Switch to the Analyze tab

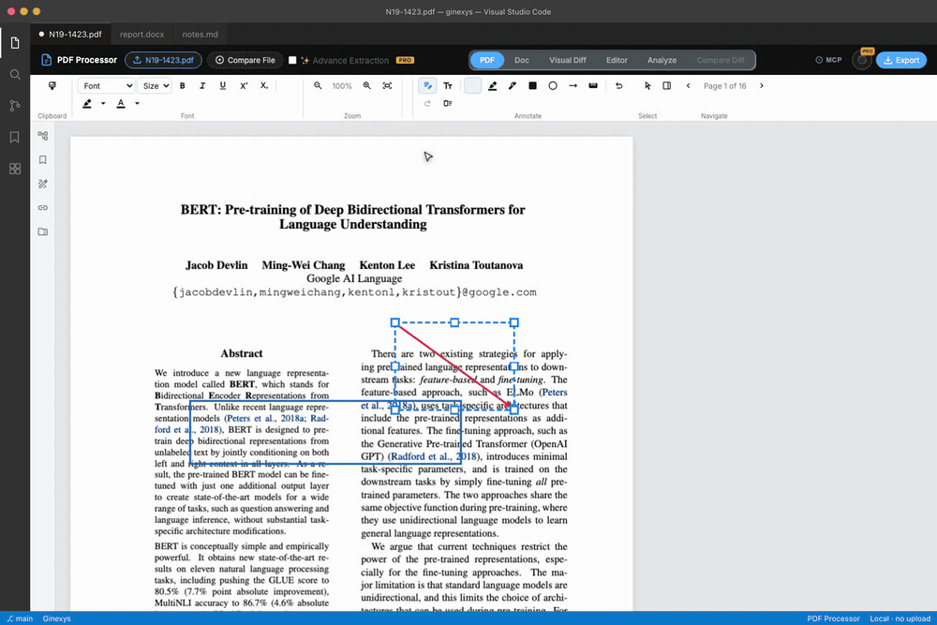coord(662,60)
